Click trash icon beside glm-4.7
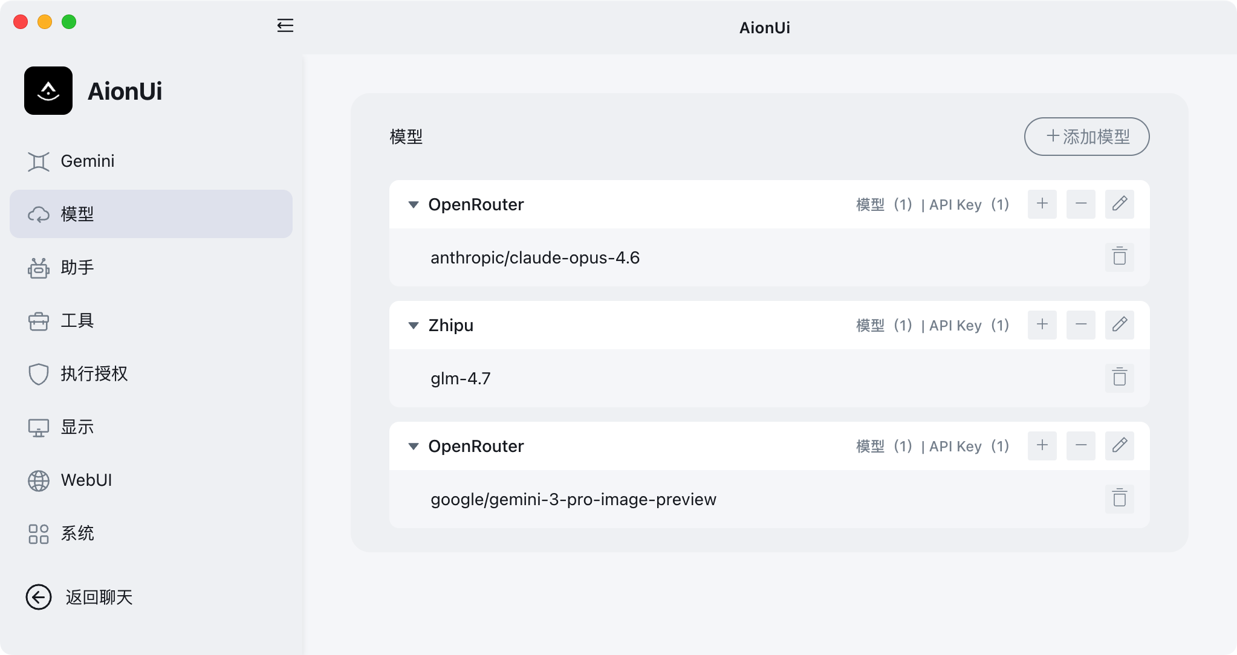 (x=1119, y=378)
